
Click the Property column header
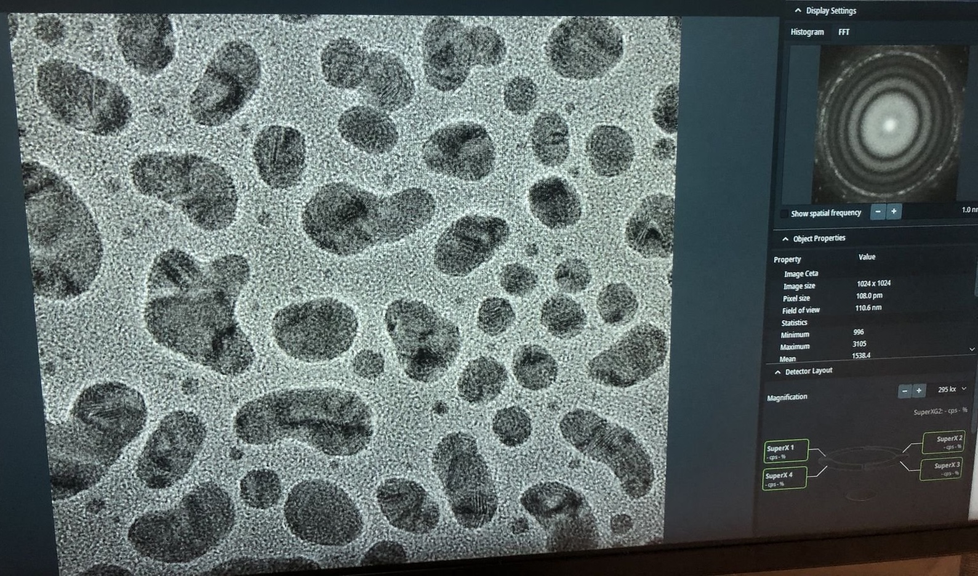(787, 259)
